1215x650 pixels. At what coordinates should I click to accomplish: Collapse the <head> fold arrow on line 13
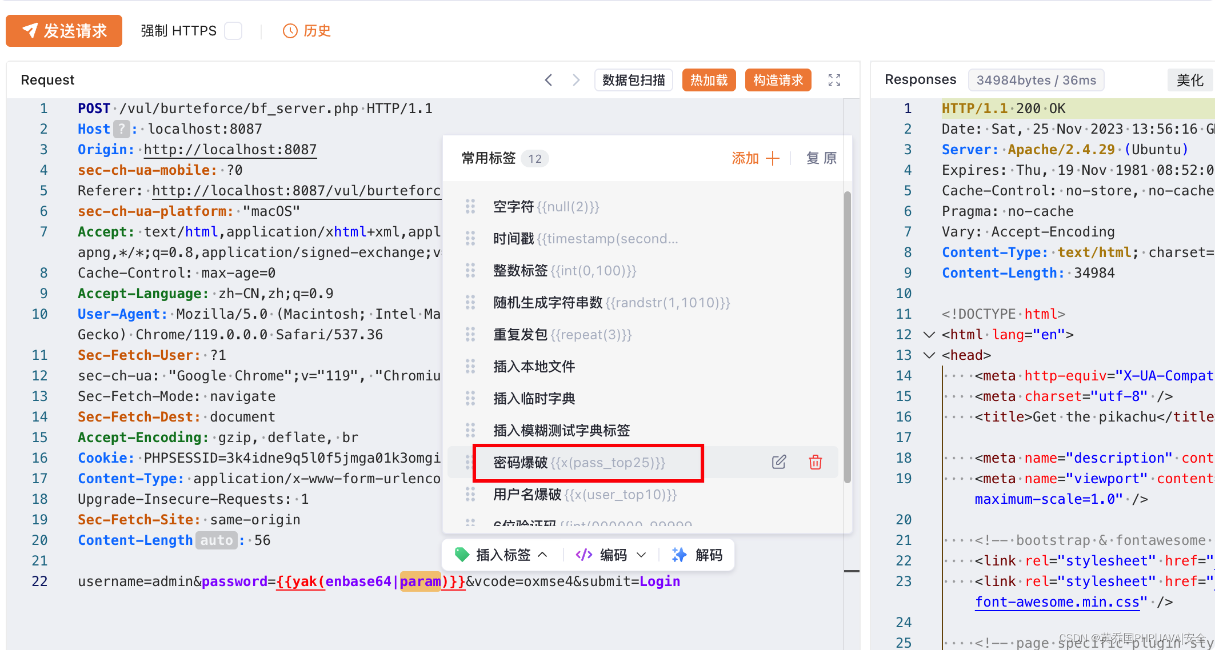(x=929, y=355)
